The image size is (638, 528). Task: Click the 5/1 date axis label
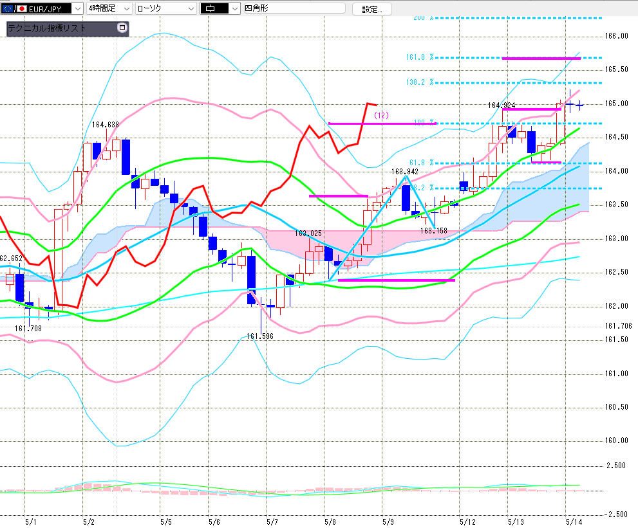pyautogui.click(x=30, y=522)
